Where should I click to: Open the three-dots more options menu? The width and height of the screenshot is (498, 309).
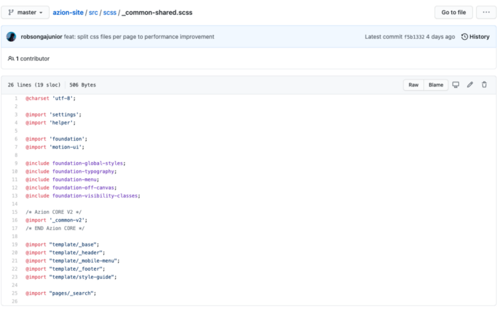click(486, 12)
